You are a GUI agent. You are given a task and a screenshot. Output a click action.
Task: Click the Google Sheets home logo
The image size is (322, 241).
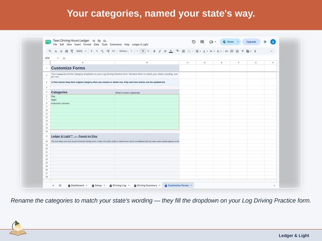click(48, 42)
